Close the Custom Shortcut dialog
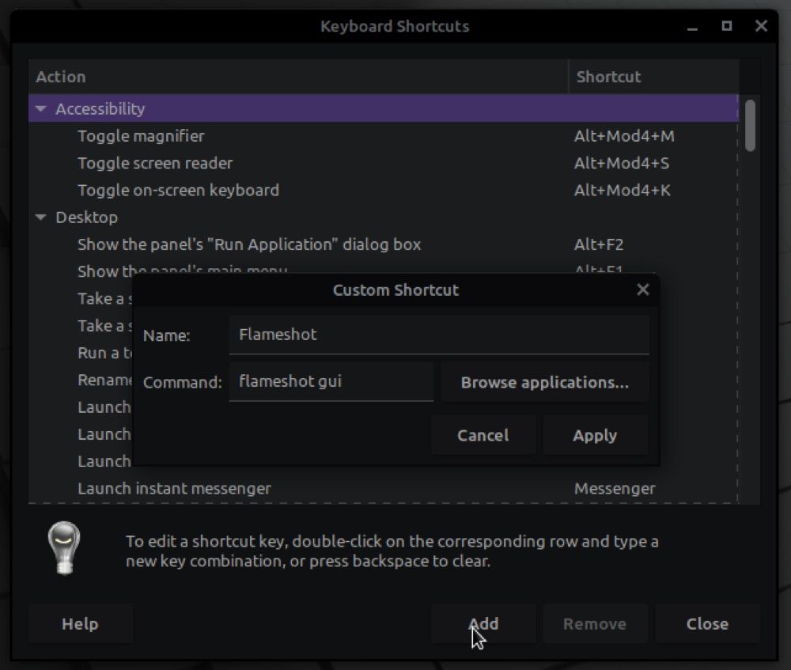 click(643, 290)
